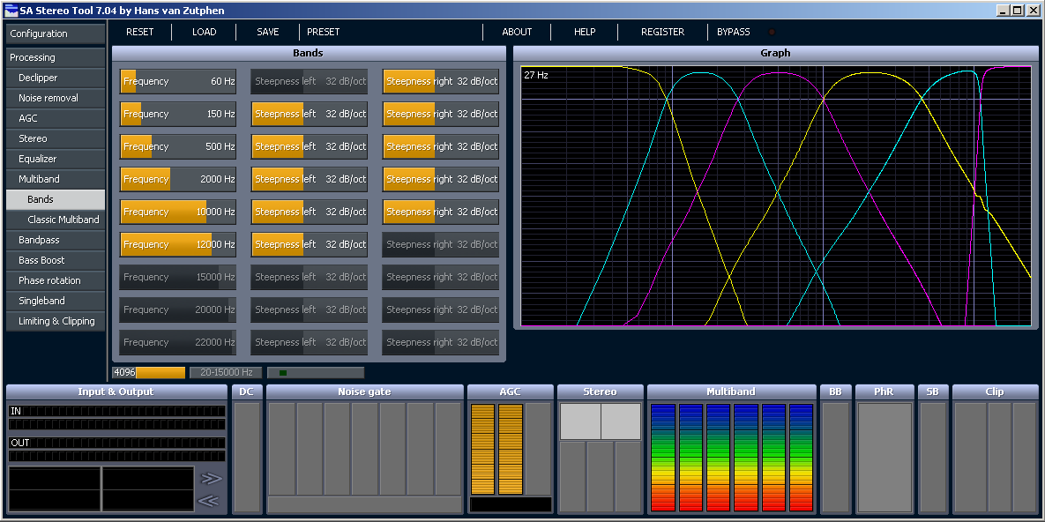Open Classic Multiband page
The image size is (1045, 522).
[56, 220]
